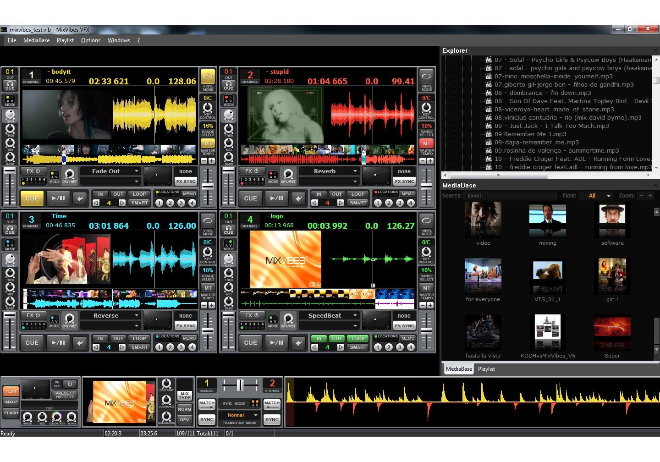The width and height of the screenshot is (660, 462).
Task: Click loop length left arrow on deck 1
Action: coord(96,203)
